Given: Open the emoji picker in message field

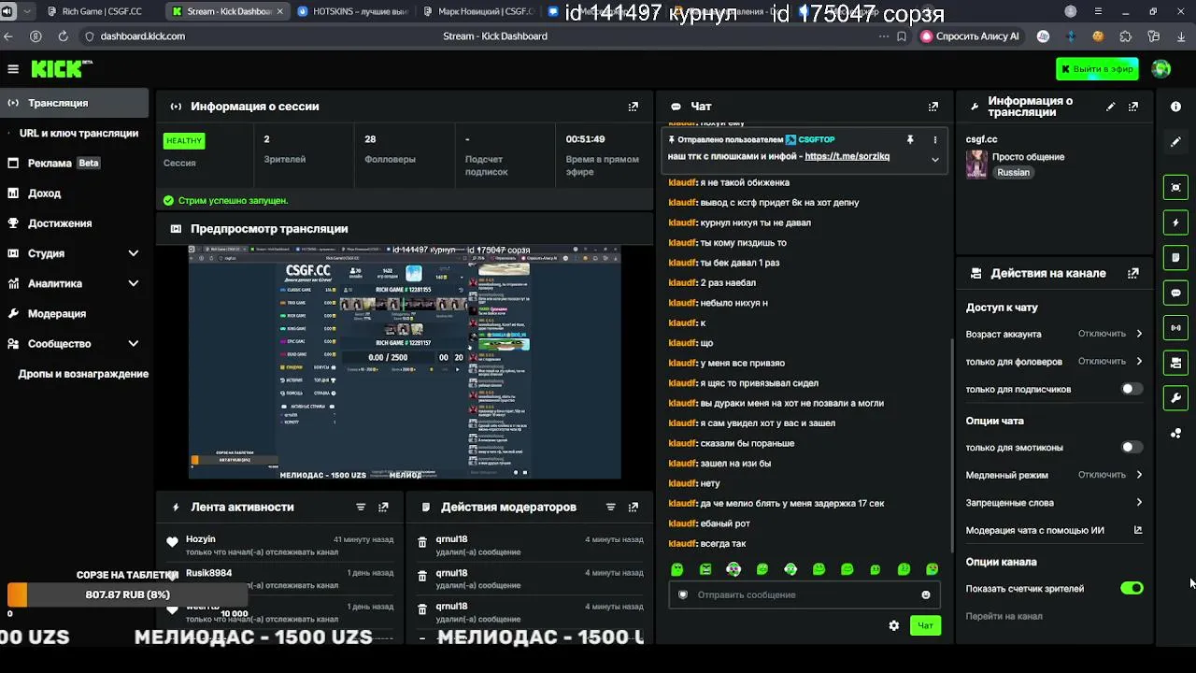Looking at the screenshot, I should pyautogui.click(x=926, y=594).
